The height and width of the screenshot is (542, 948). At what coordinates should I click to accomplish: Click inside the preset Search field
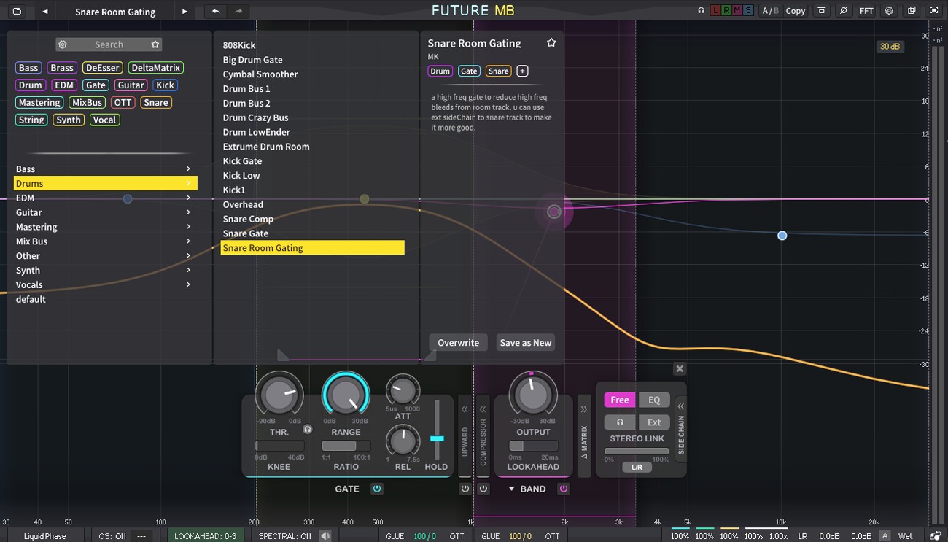108,44
